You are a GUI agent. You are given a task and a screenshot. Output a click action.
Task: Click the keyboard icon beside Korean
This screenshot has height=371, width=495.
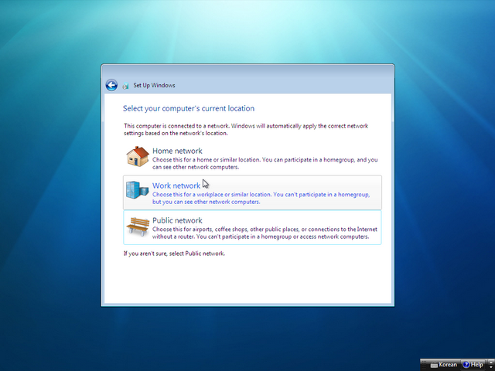tap(434, 365)
